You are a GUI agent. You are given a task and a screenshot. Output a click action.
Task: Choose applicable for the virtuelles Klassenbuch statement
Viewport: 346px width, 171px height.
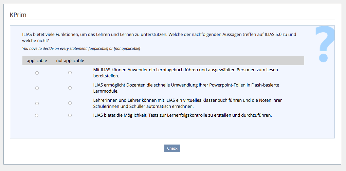(x=37, y=103)
